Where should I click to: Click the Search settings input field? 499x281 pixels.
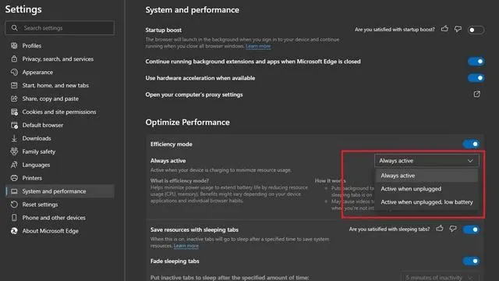(59, 28)
